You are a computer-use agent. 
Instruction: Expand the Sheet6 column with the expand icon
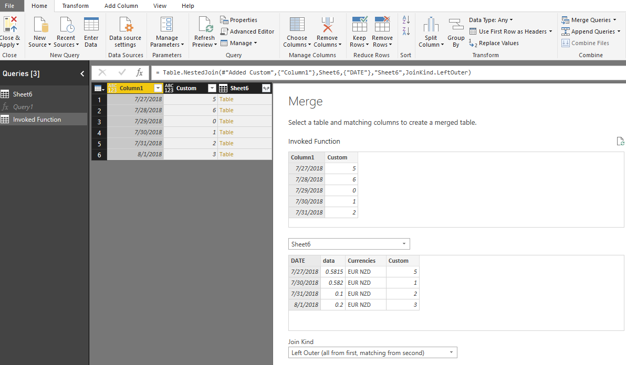click(266, 89)
